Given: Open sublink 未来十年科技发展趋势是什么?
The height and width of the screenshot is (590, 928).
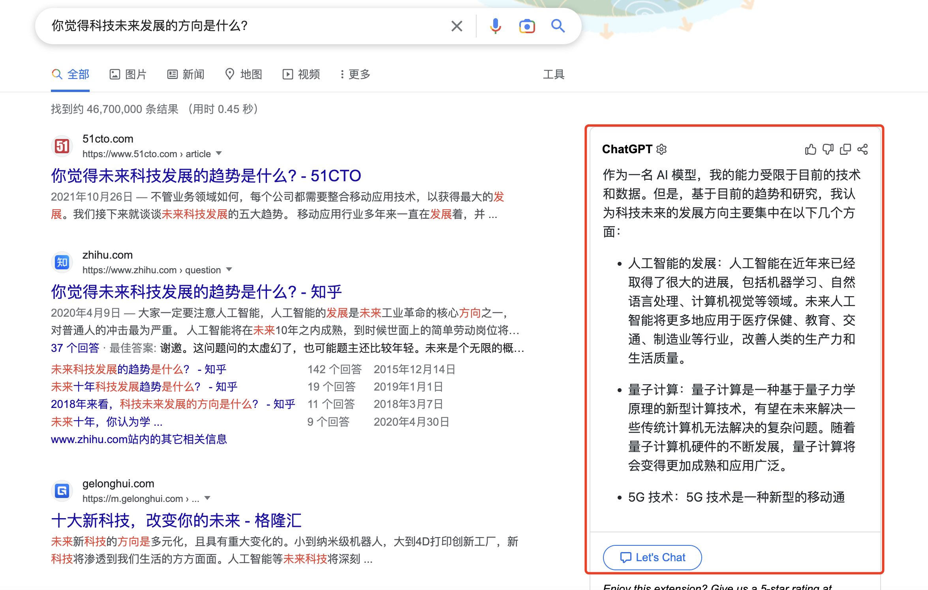Looking at the screenshot, I should click(x=144, y=387).
